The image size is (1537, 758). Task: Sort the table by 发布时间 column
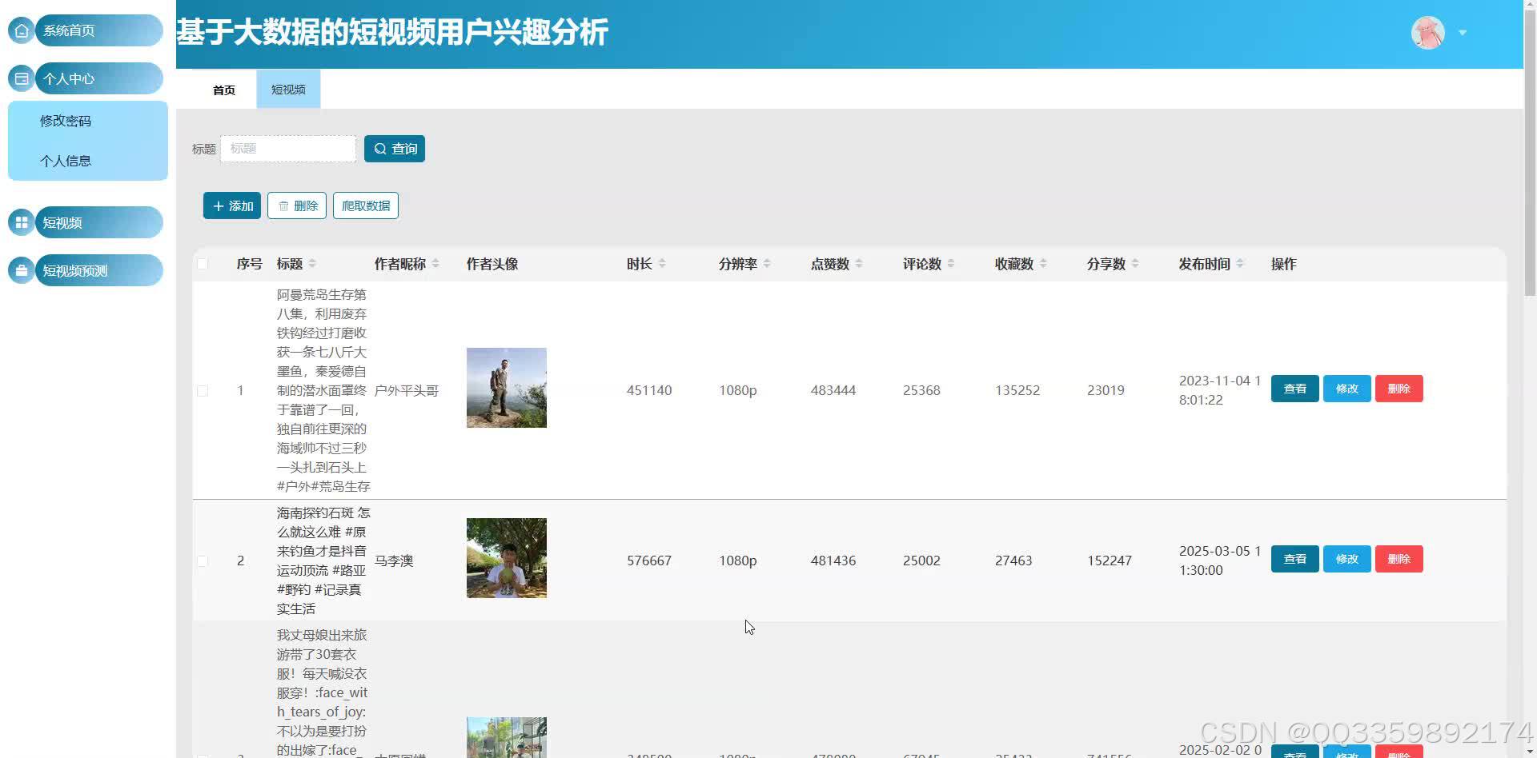tap(1240, 264)
